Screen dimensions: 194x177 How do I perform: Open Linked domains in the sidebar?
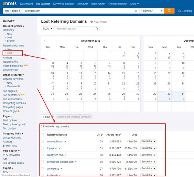pos(12,138)
